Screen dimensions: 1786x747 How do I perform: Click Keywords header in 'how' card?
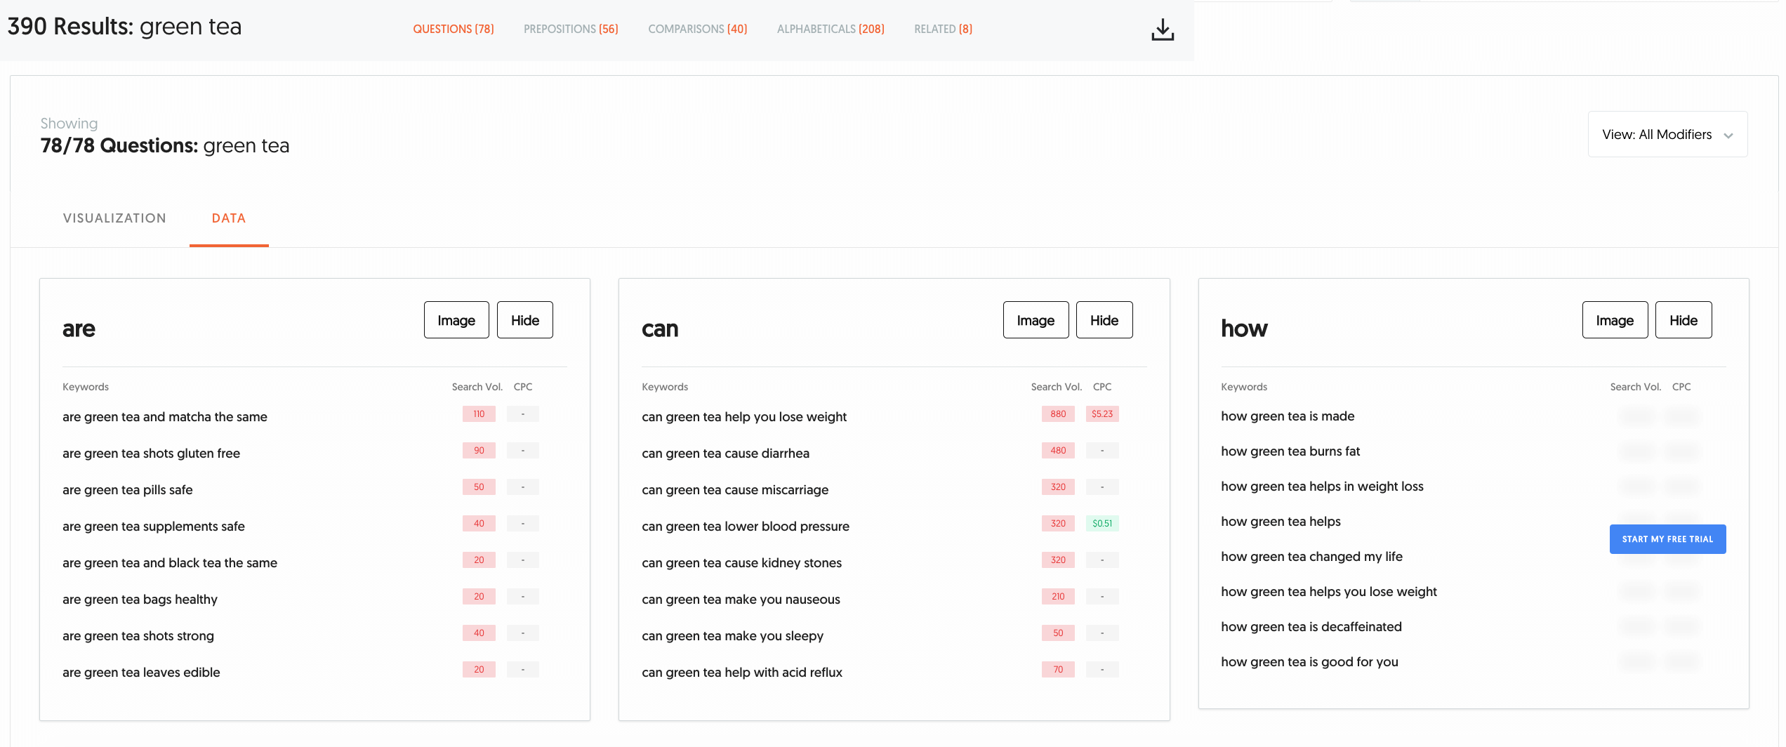click(x=1244, y=387)
